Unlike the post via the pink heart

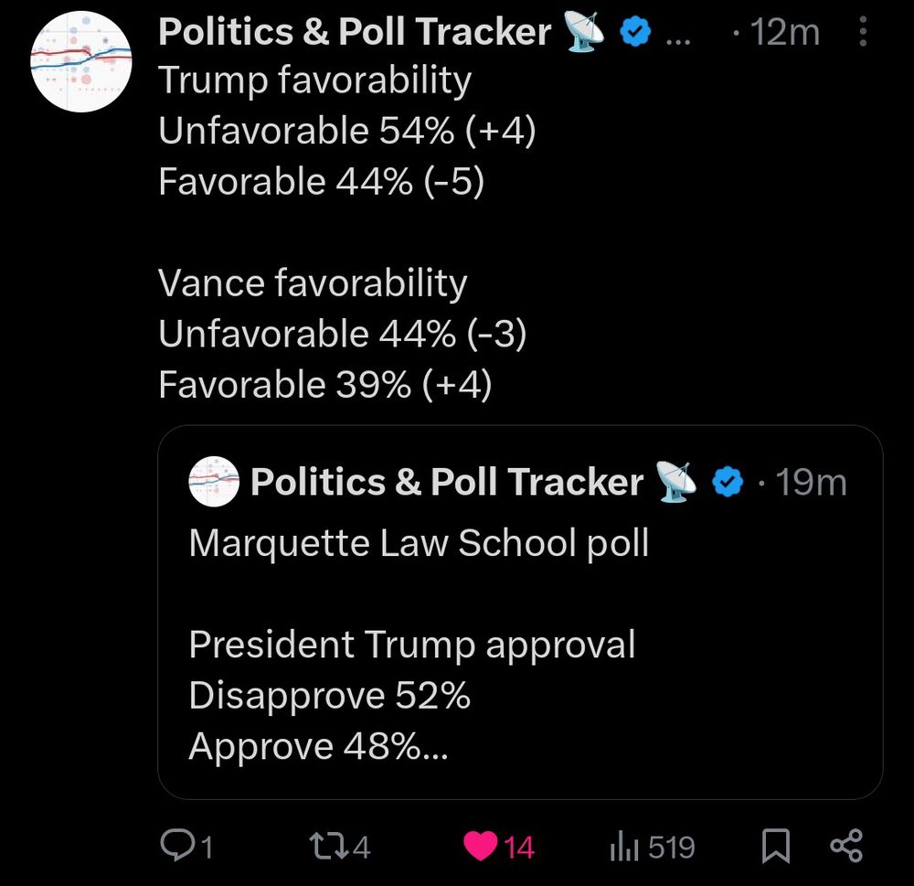(481, 847)
